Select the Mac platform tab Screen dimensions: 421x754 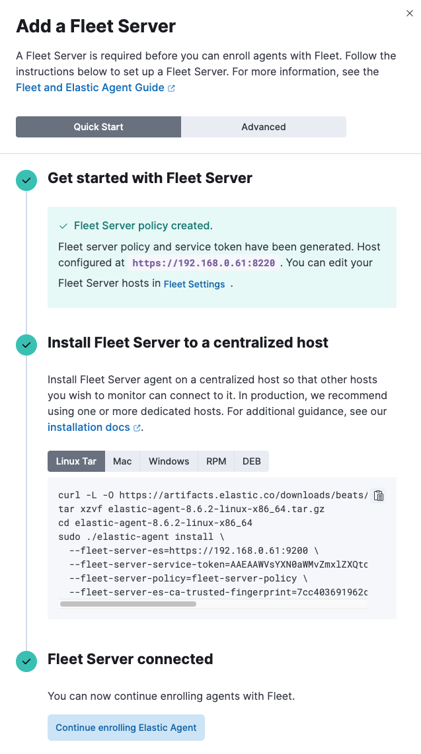coord(122,461)
